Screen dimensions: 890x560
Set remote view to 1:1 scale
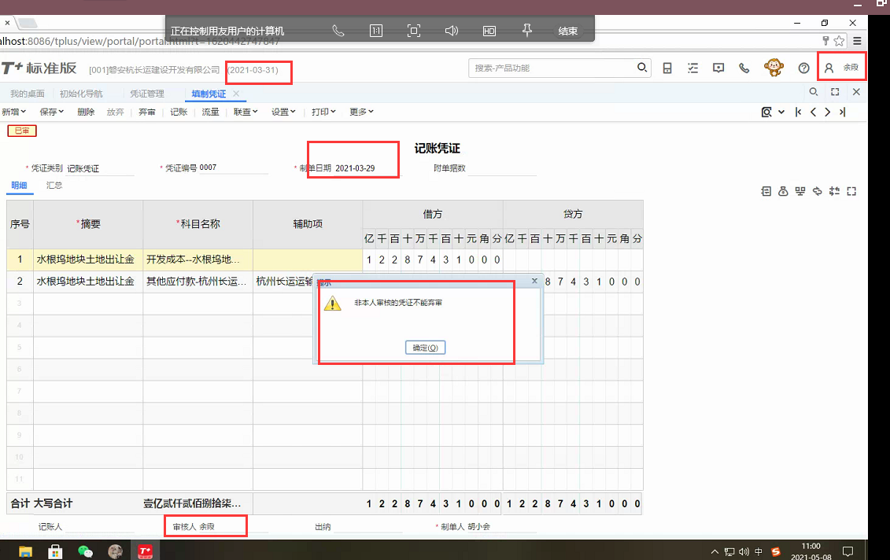point(376,31)
